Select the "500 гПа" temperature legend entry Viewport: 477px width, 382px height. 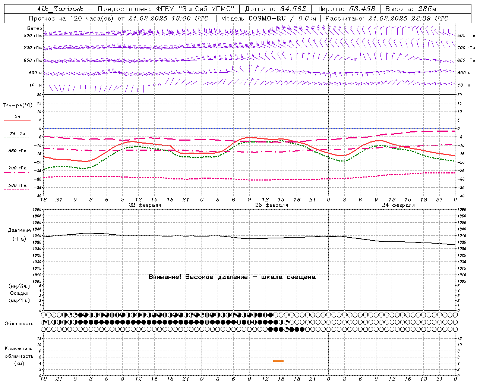[x=18, y=185]
